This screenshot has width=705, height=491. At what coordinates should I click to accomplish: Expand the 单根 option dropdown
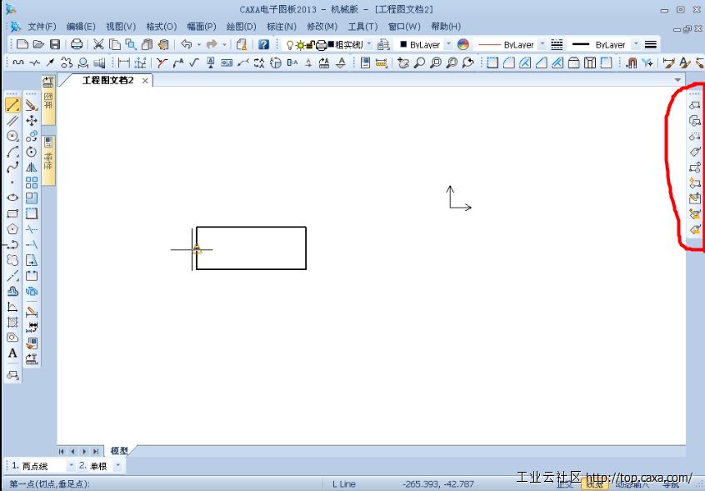117,466
